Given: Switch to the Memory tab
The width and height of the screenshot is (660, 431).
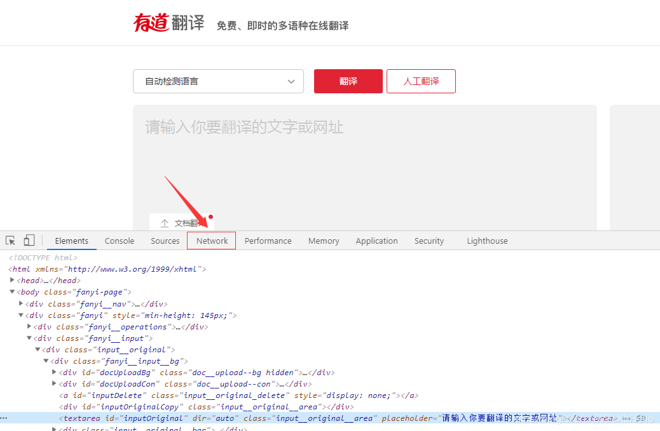Looking at the screenshot, I should (x=324, y=241).
